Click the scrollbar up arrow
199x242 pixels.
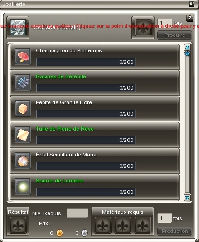coord(187,47)
